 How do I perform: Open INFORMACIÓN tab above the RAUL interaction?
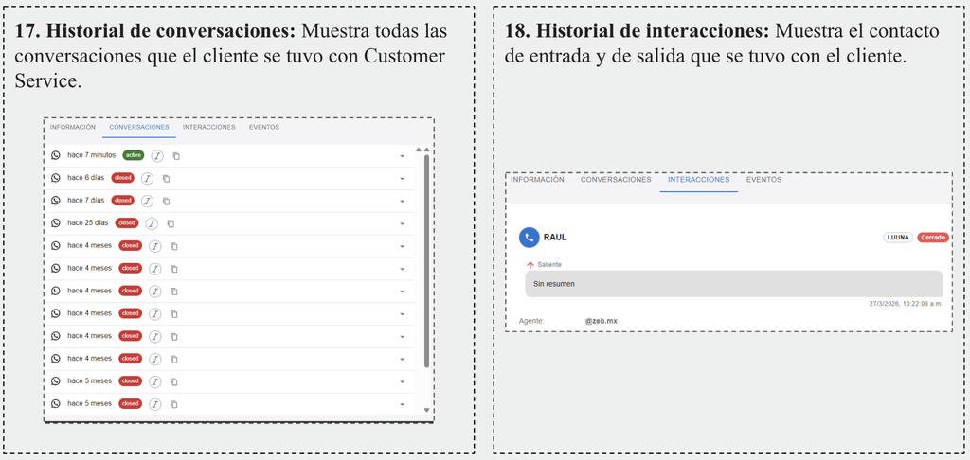coord(537,180)
